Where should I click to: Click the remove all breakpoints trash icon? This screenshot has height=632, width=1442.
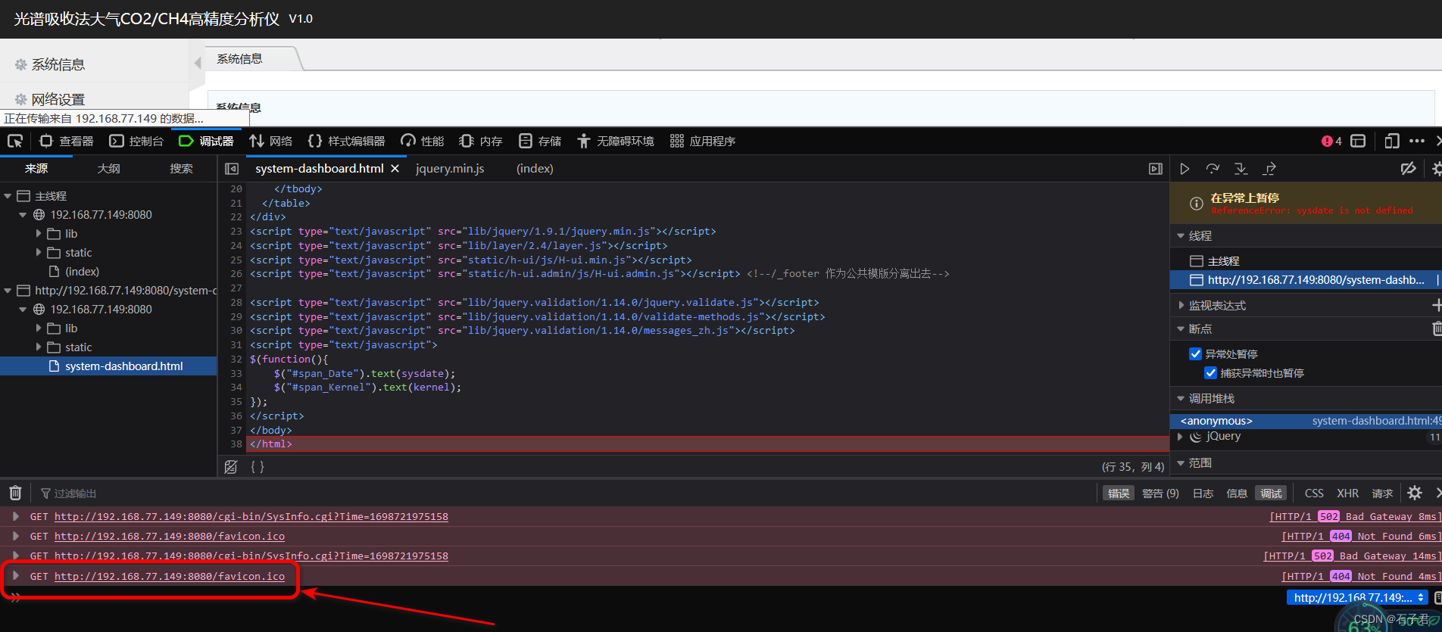point(1436,328)
